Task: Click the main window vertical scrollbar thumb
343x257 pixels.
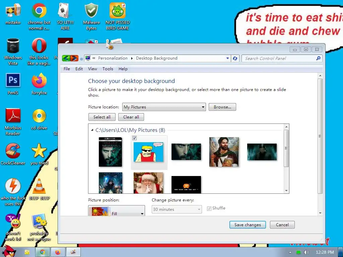Action: coord(320,136)
